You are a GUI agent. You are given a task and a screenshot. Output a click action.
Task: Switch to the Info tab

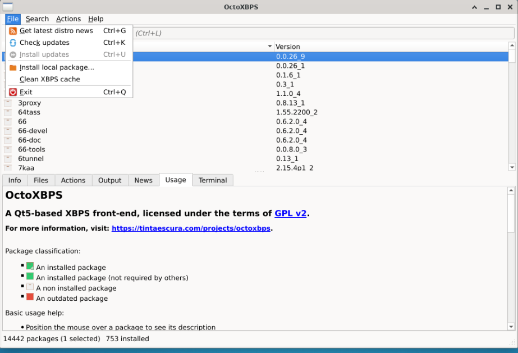pos(15,180)
